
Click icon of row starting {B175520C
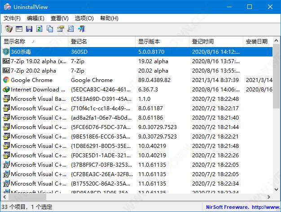point(6,184)
